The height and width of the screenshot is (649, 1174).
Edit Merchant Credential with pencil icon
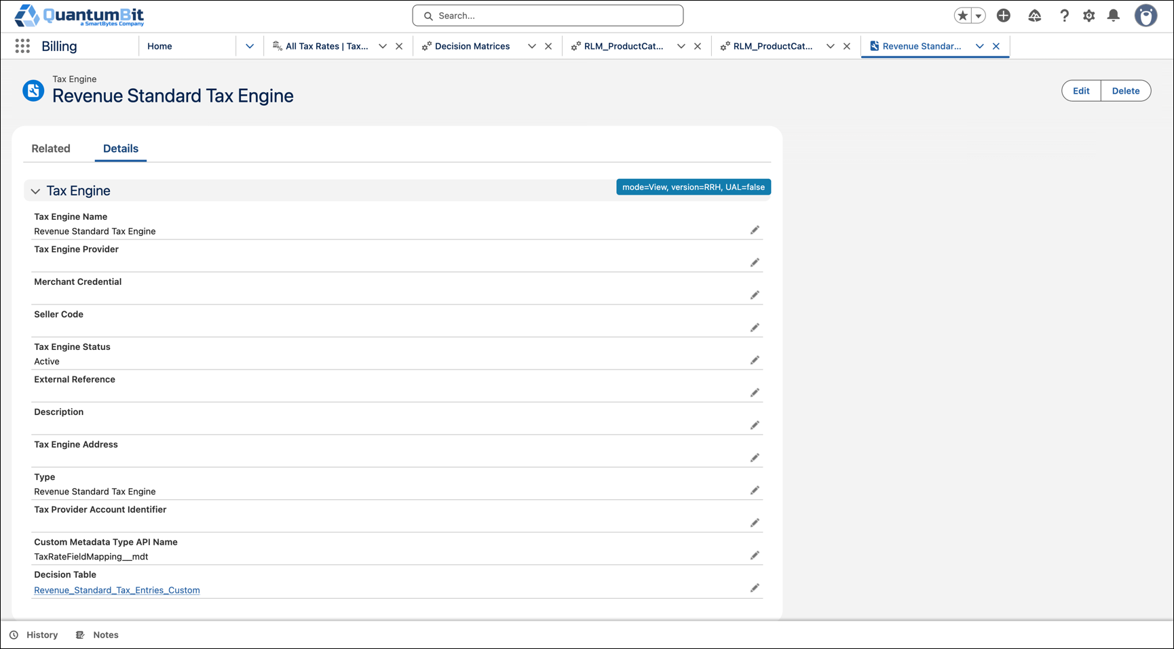click(755, 295)
